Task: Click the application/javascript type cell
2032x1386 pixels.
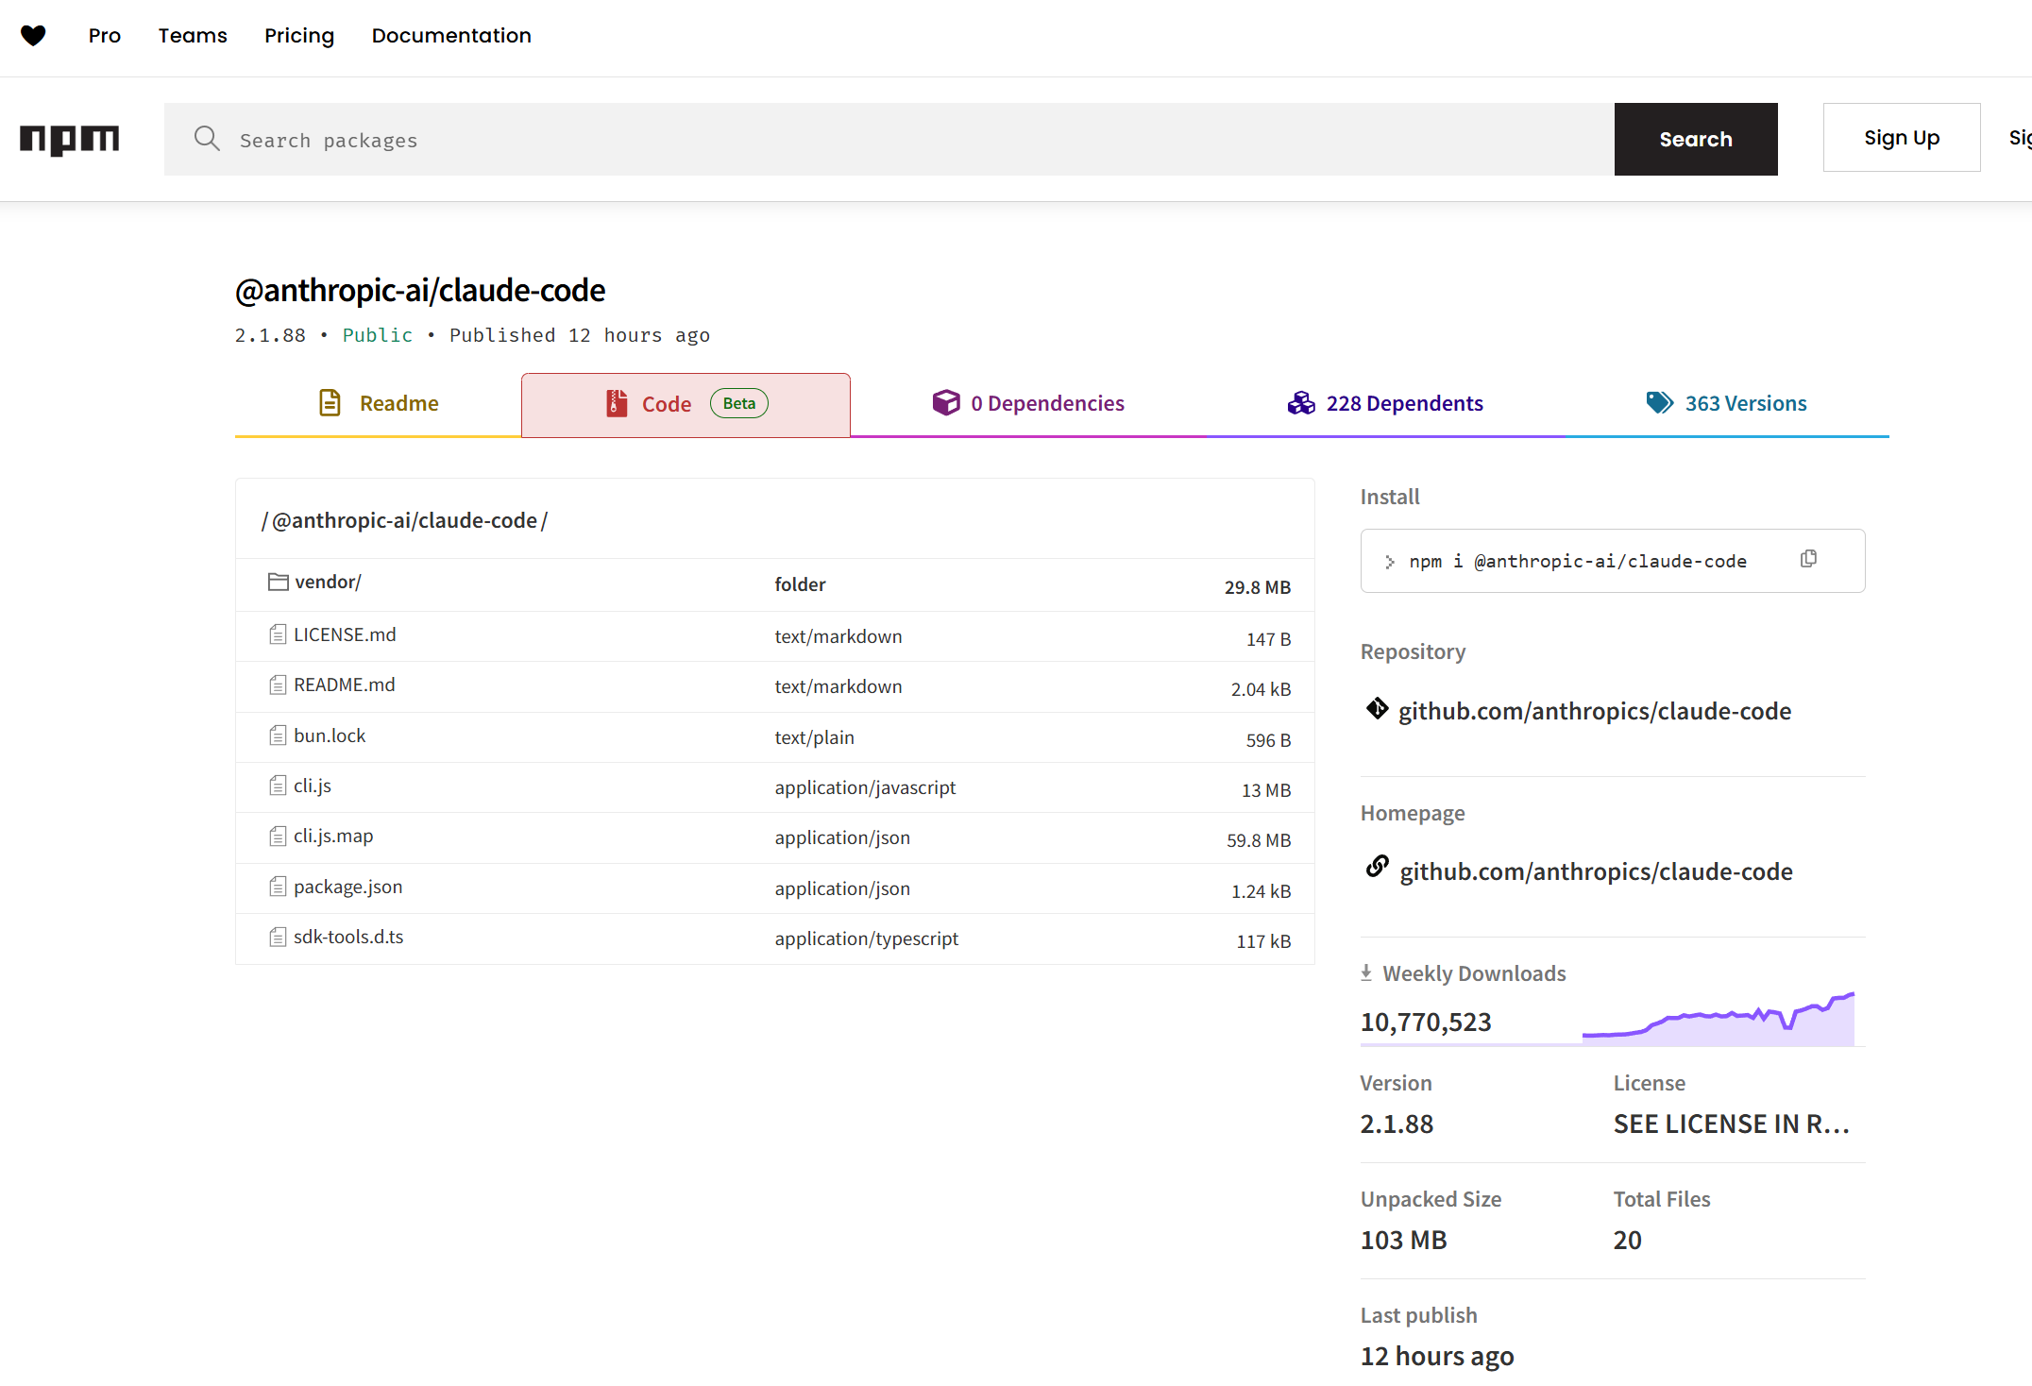Action: [865, 787]
